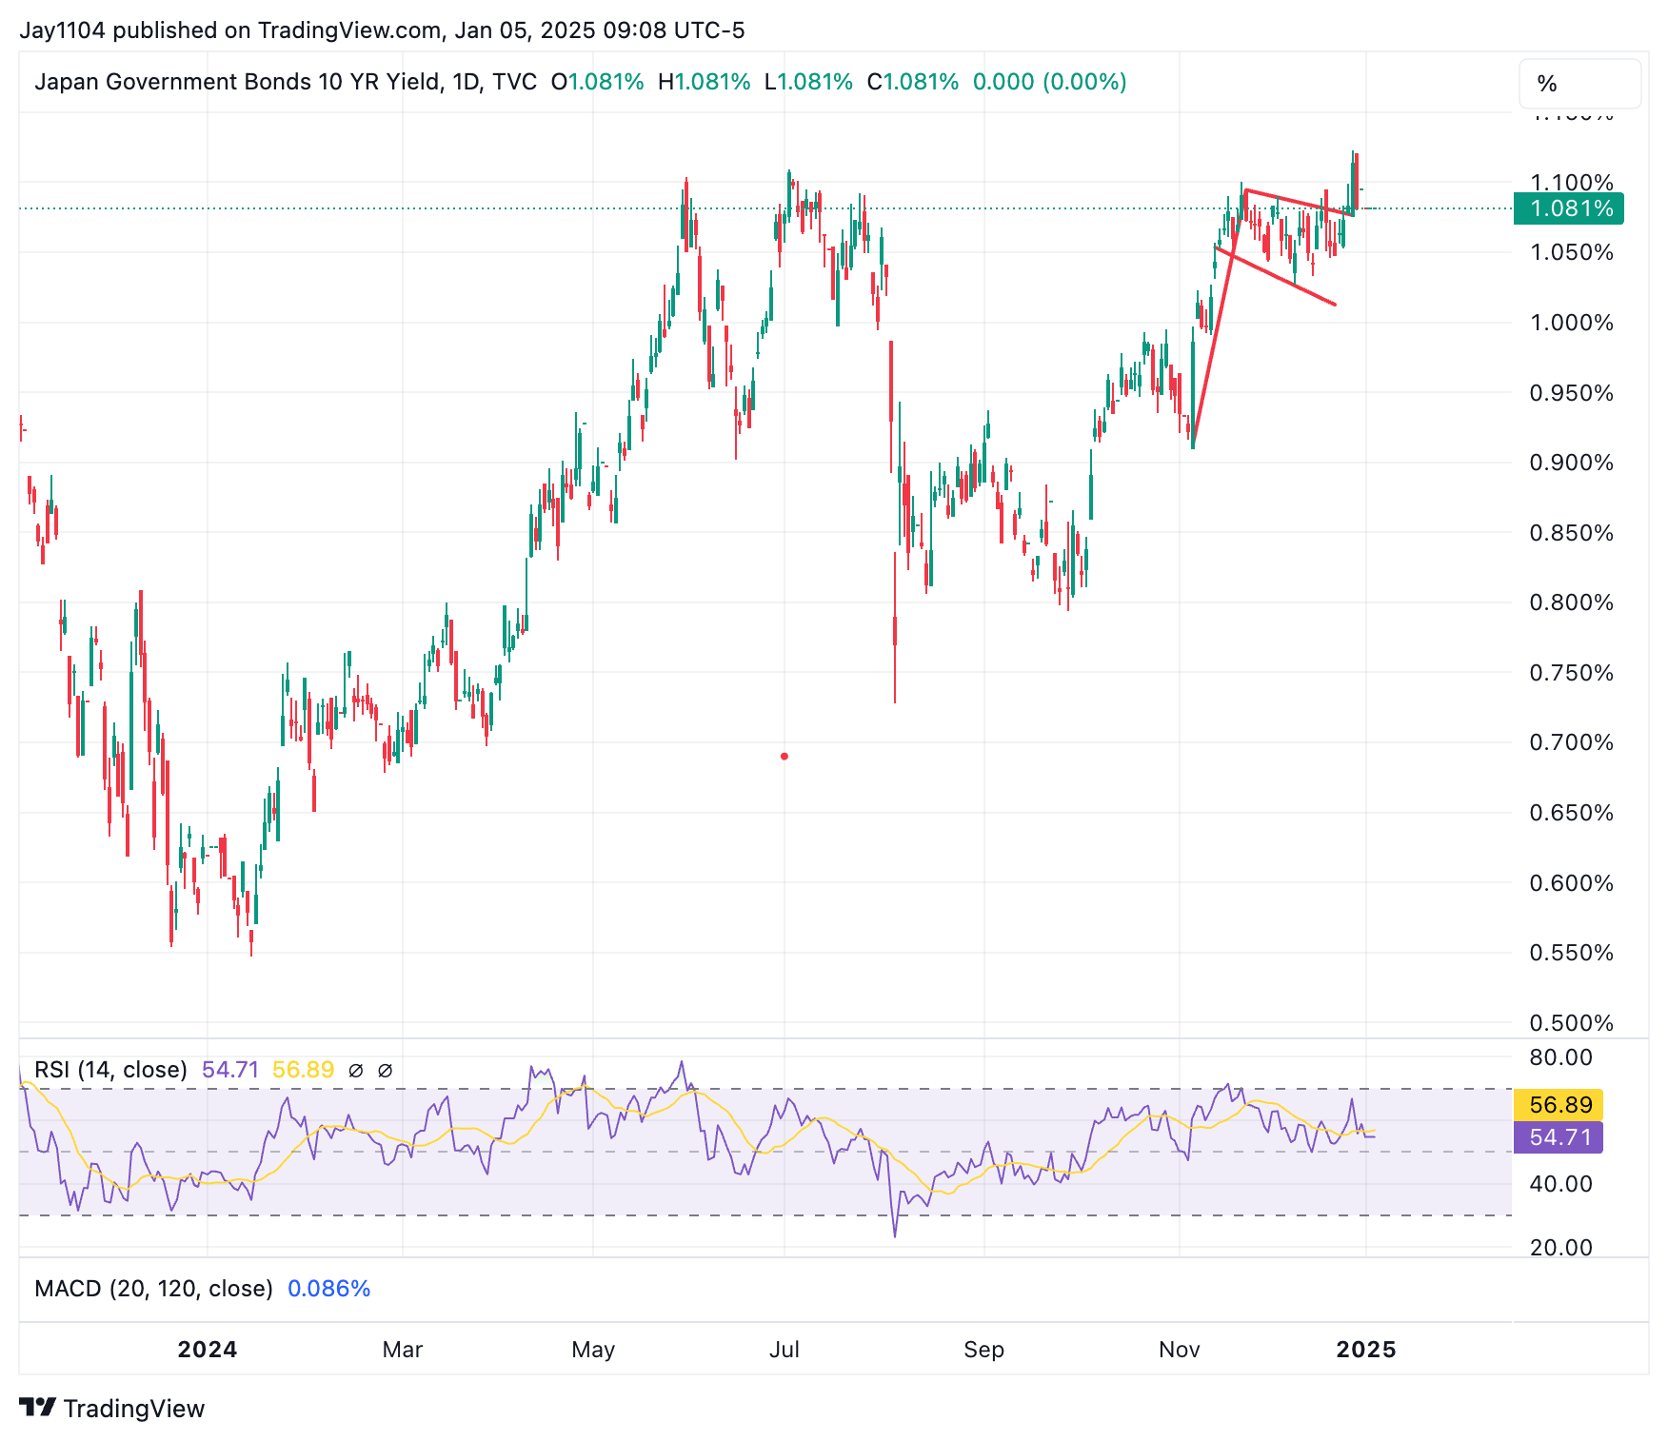Click the TradingView logo icon

(38, 1407)
